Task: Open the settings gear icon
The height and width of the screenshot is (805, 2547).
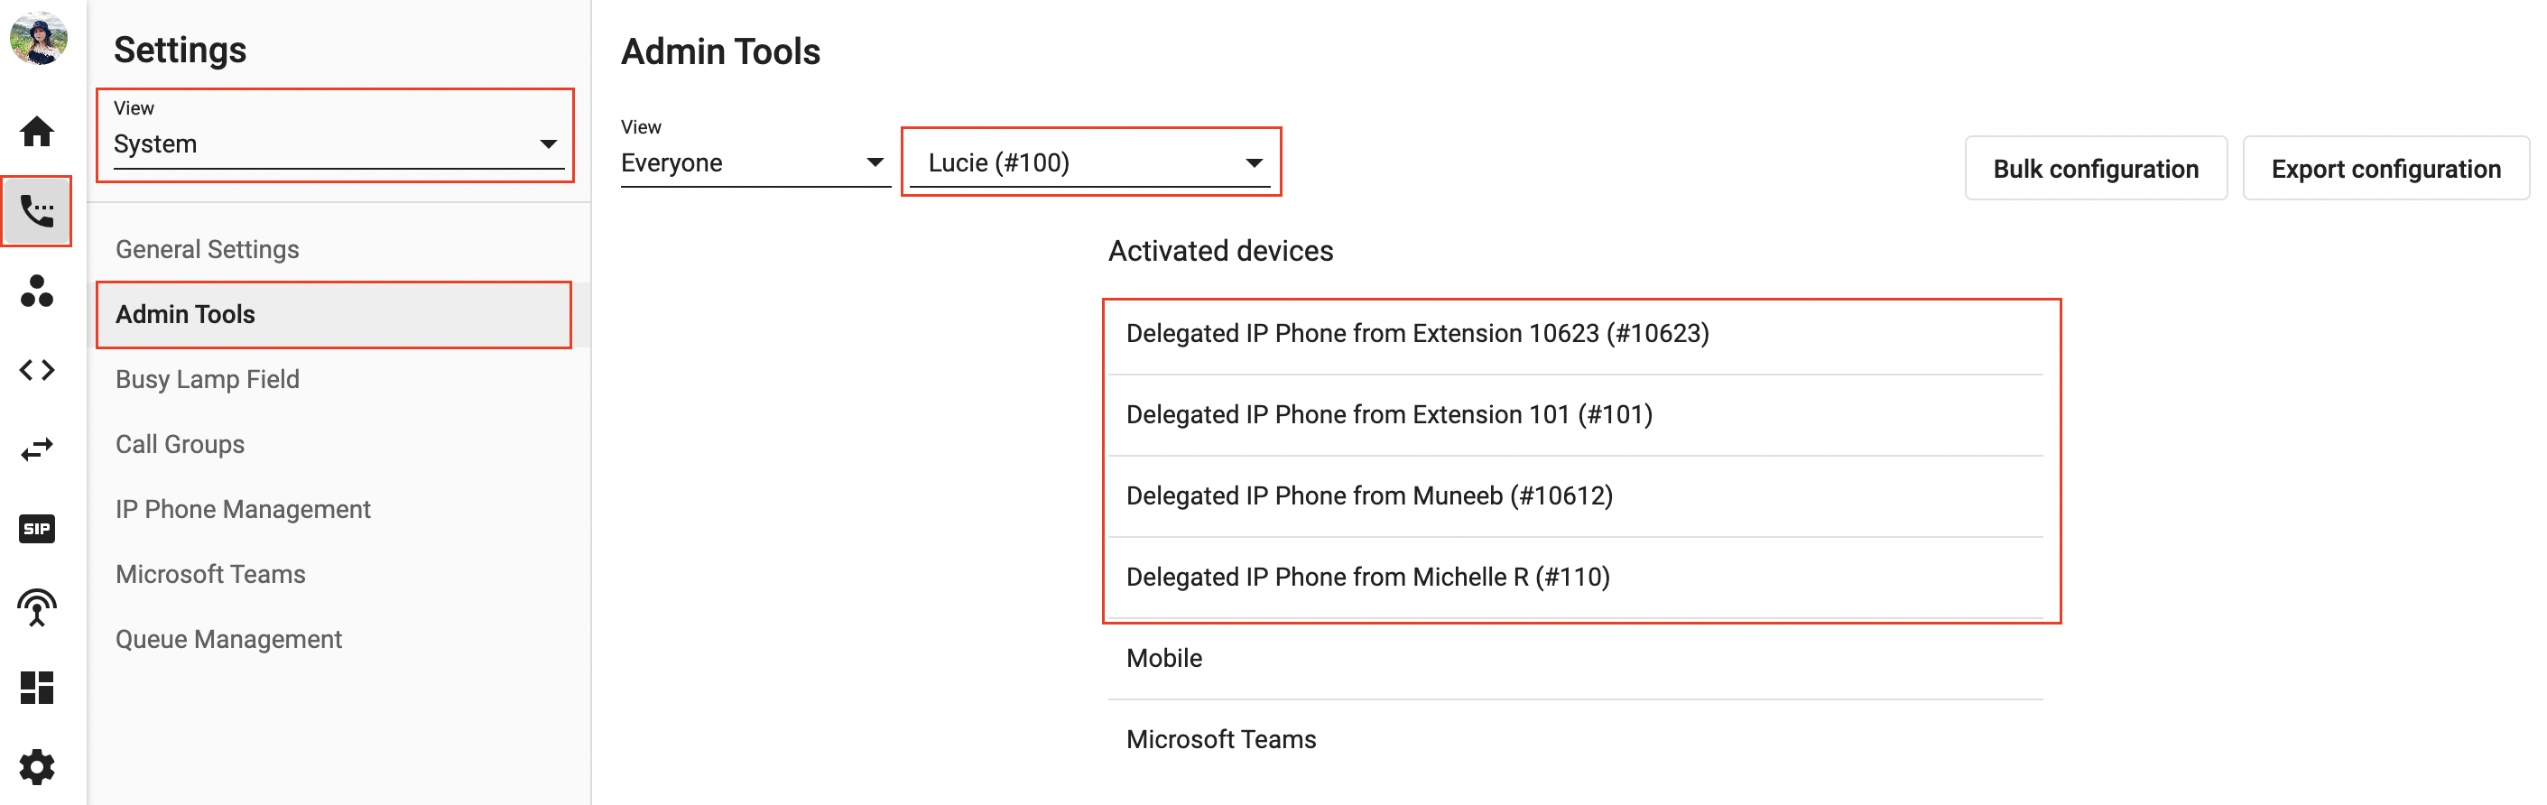Action: click(x=38, y=766)
